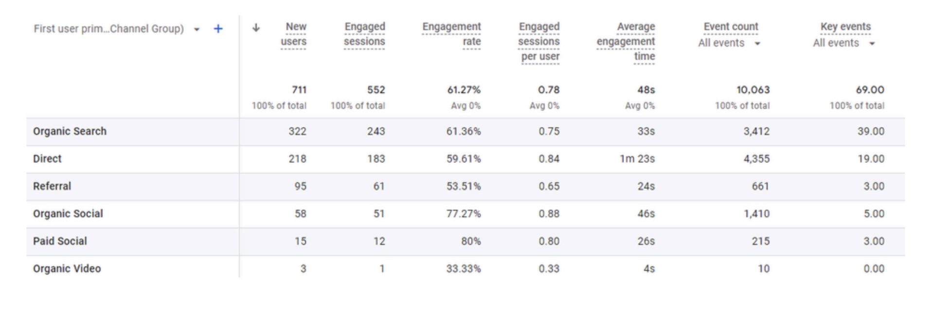934x310 pixels.
Task: Click the sort descending arrow icon
Action: (256, 28)
